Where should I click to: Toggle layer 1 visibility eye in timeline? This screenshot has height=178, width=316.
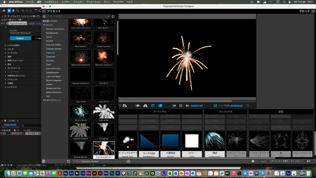point(2,133)
